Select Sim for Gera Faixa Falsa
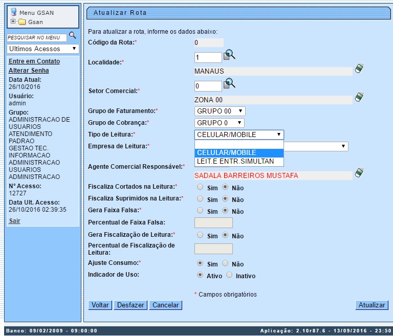393x336 pixels. tap(201, 211)
